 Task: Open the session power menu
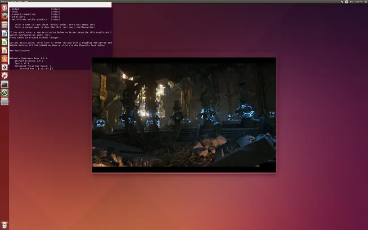tap(366, 2)
